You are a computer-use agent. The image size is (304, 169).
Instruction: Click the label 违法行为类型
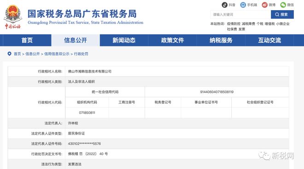52,164
